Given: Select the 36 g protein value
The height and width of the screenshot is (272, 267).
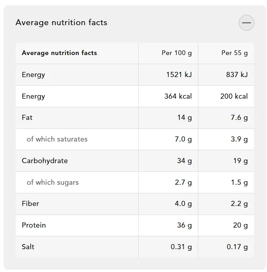Looking at the screenshot, I should click(x=185, y=225).
